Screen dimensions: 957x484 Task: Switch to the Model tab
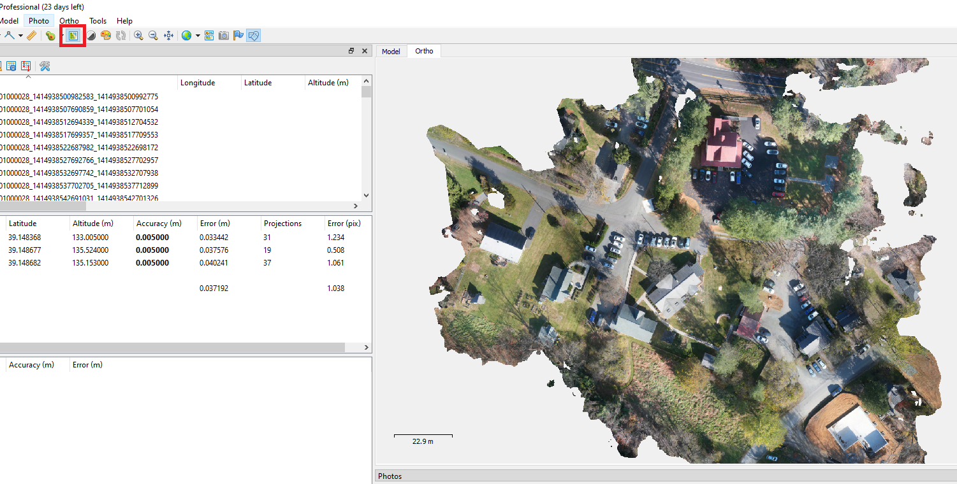pos(391,52)
